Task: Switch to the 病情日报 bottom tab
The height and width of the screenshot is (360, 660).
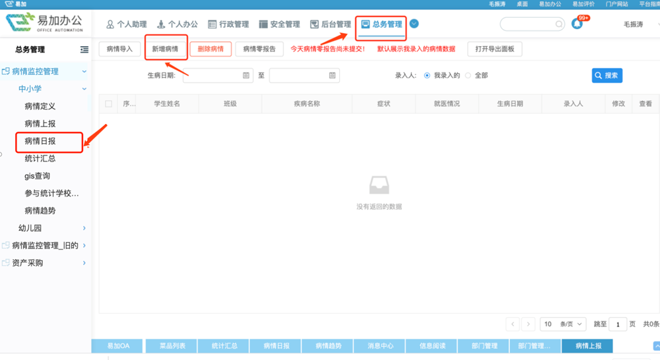Action: point(276,345)
